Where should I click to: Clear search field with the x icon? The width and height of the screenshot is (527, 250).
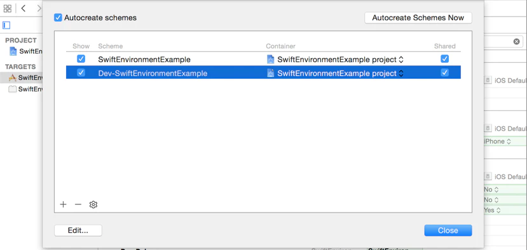click(x=517, y=42)
